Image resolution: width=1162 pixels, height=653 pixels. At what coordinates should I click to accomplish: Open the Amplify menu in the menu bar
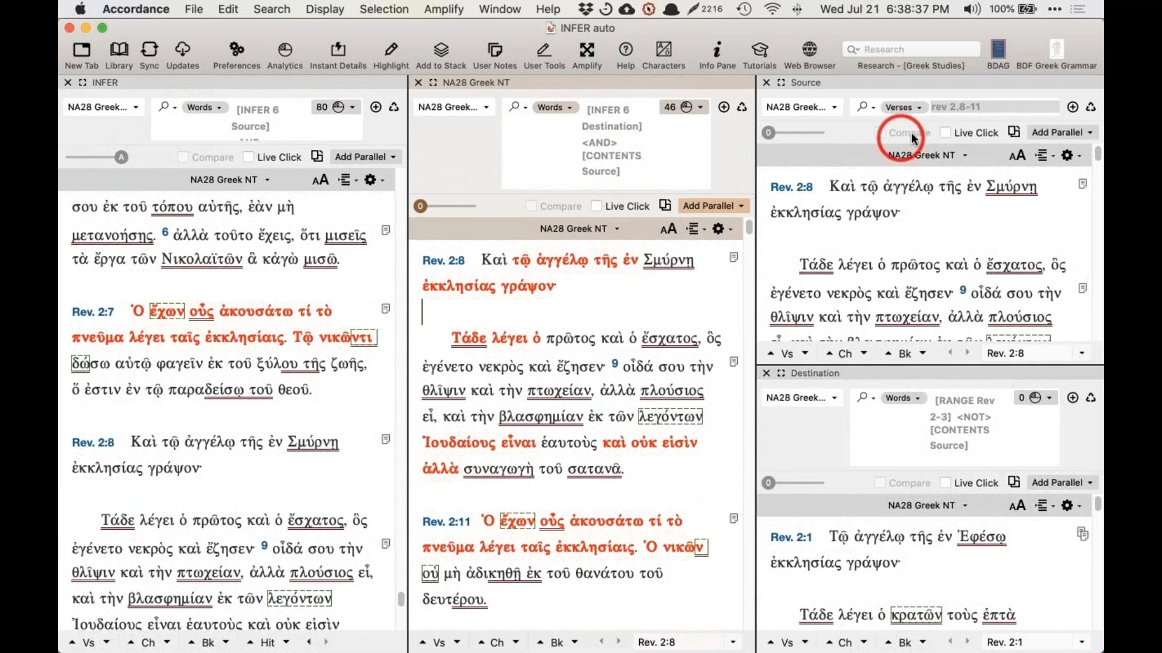443,9
